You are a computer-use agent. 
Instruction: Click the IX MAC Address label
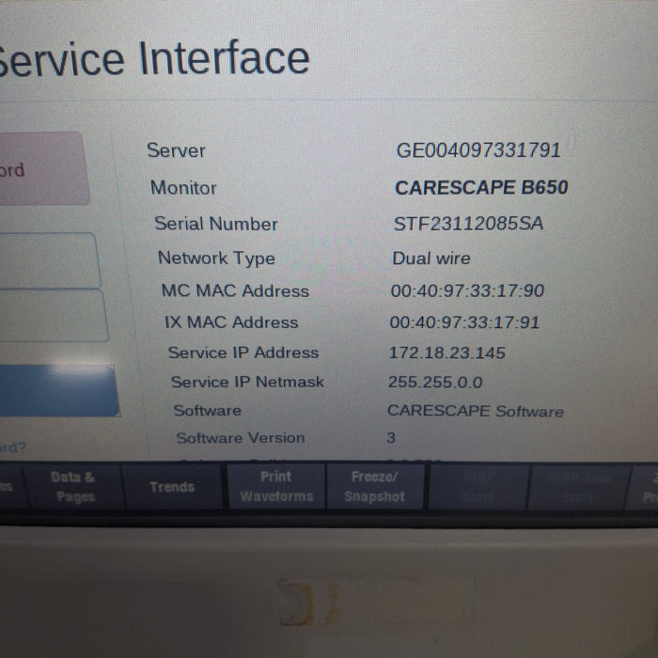click(x=231, y=322)
